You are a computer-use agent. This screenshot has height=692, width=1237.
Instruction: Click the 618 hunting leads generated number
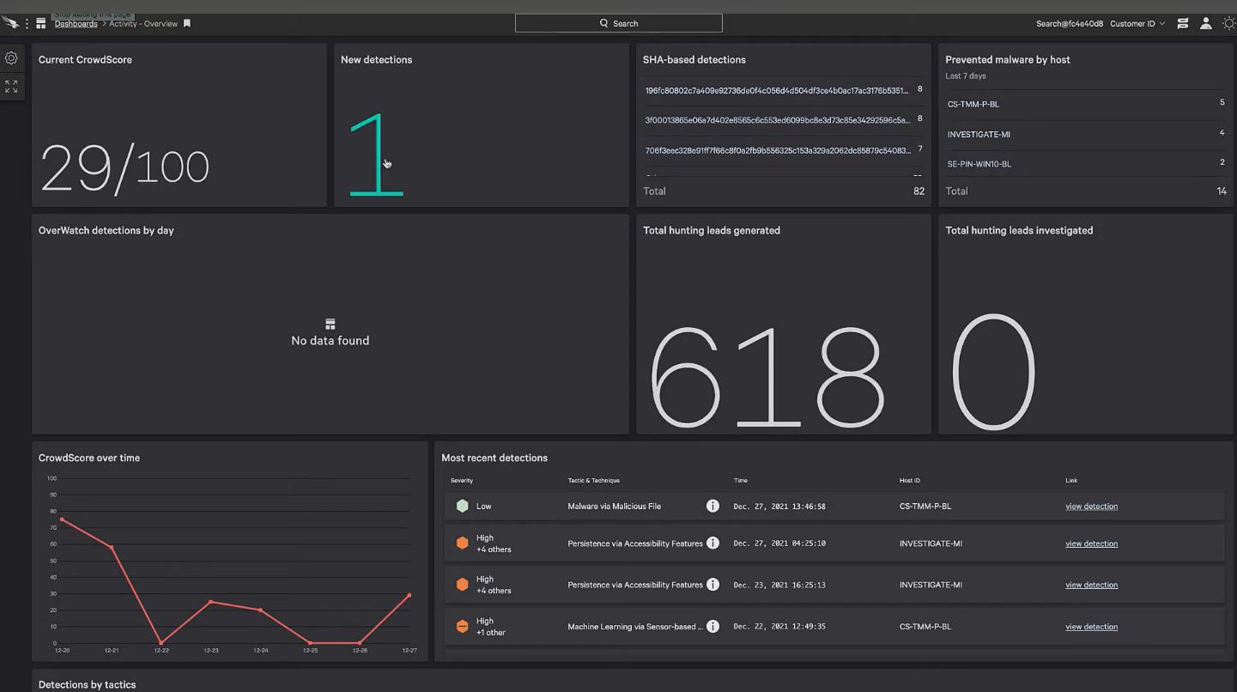[767, 378]
